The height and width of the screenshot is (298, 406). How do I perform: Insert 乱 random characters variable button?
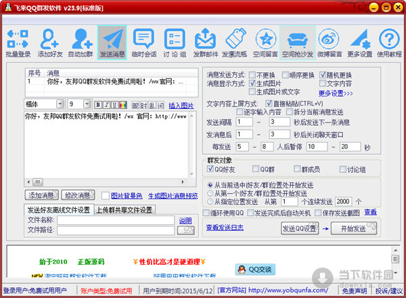pyautogui.click(x=152, y=105)
